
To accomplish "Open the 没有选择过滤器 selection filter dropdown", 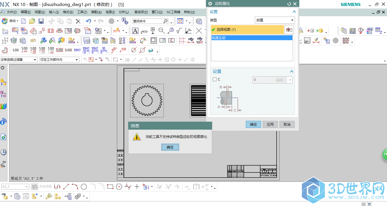I will tap(19, 60).
